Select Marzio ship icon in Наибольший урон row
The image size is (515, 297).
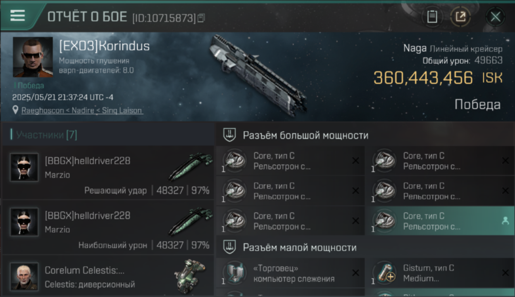coord(191,222)
